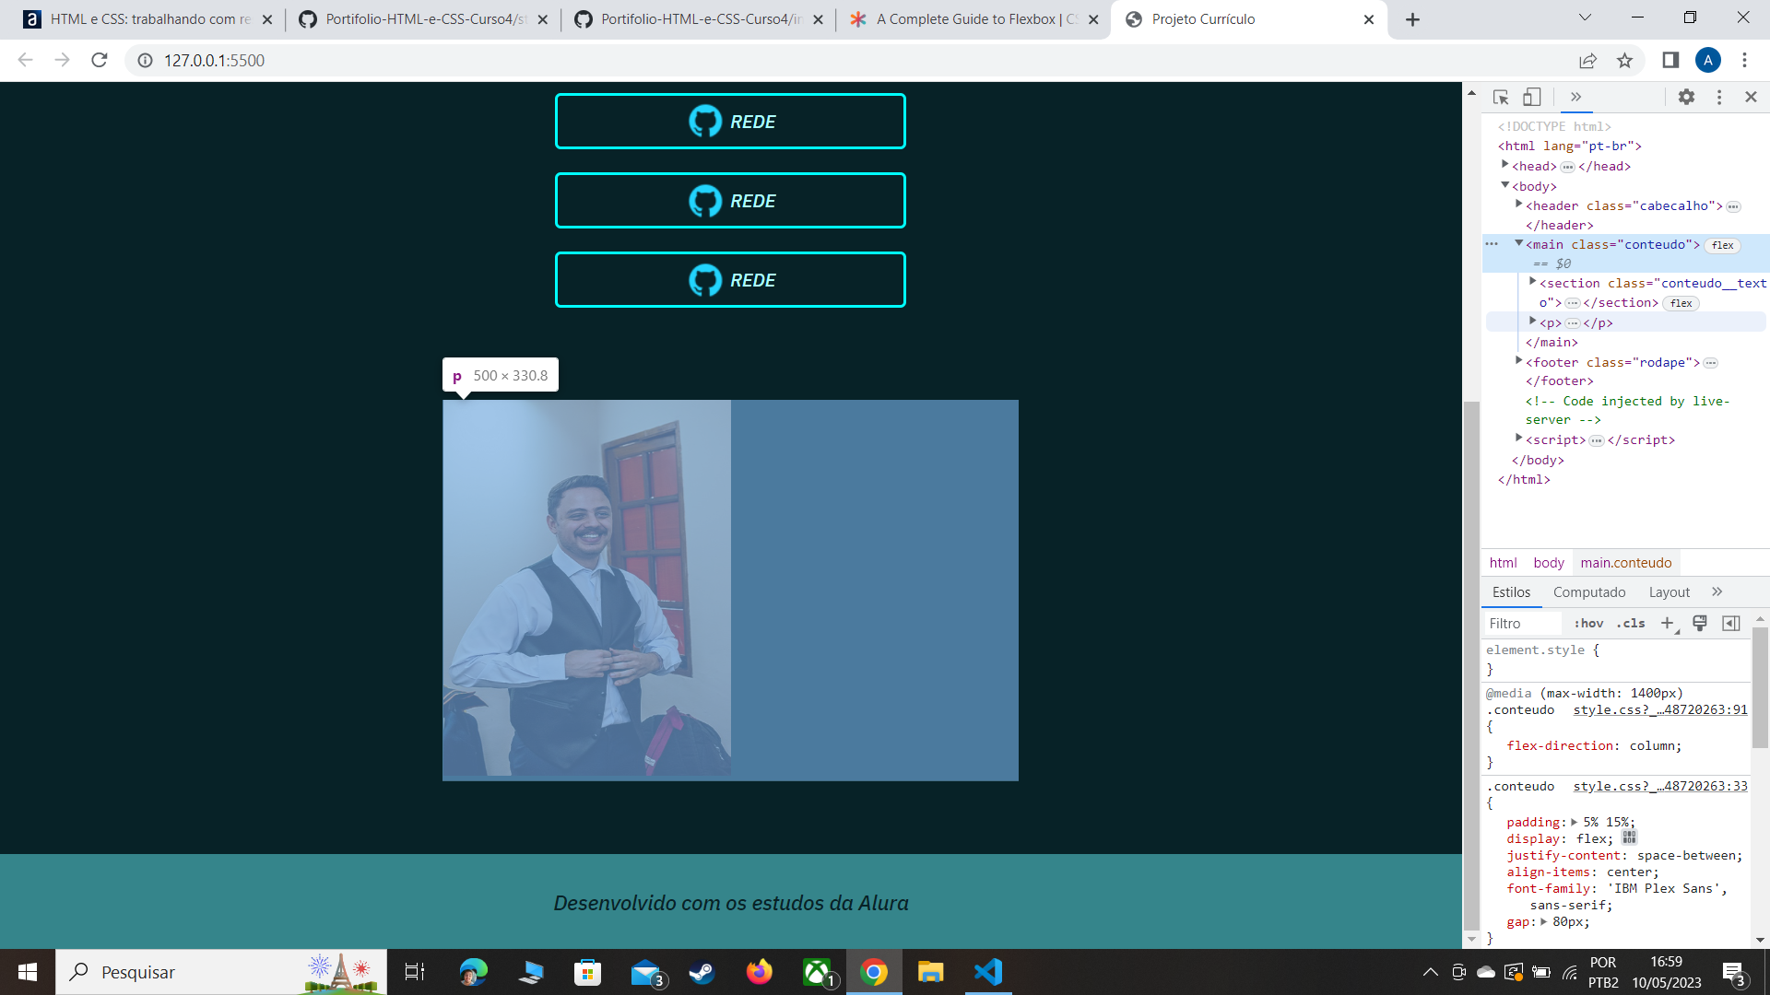
Task: Open flexbox editor icon beside display flex
Action: tap(1629, 838)
